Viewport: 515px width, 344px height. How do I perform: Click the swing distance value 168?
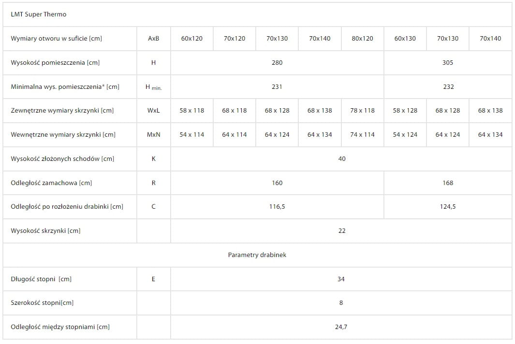tap(448, 183)
